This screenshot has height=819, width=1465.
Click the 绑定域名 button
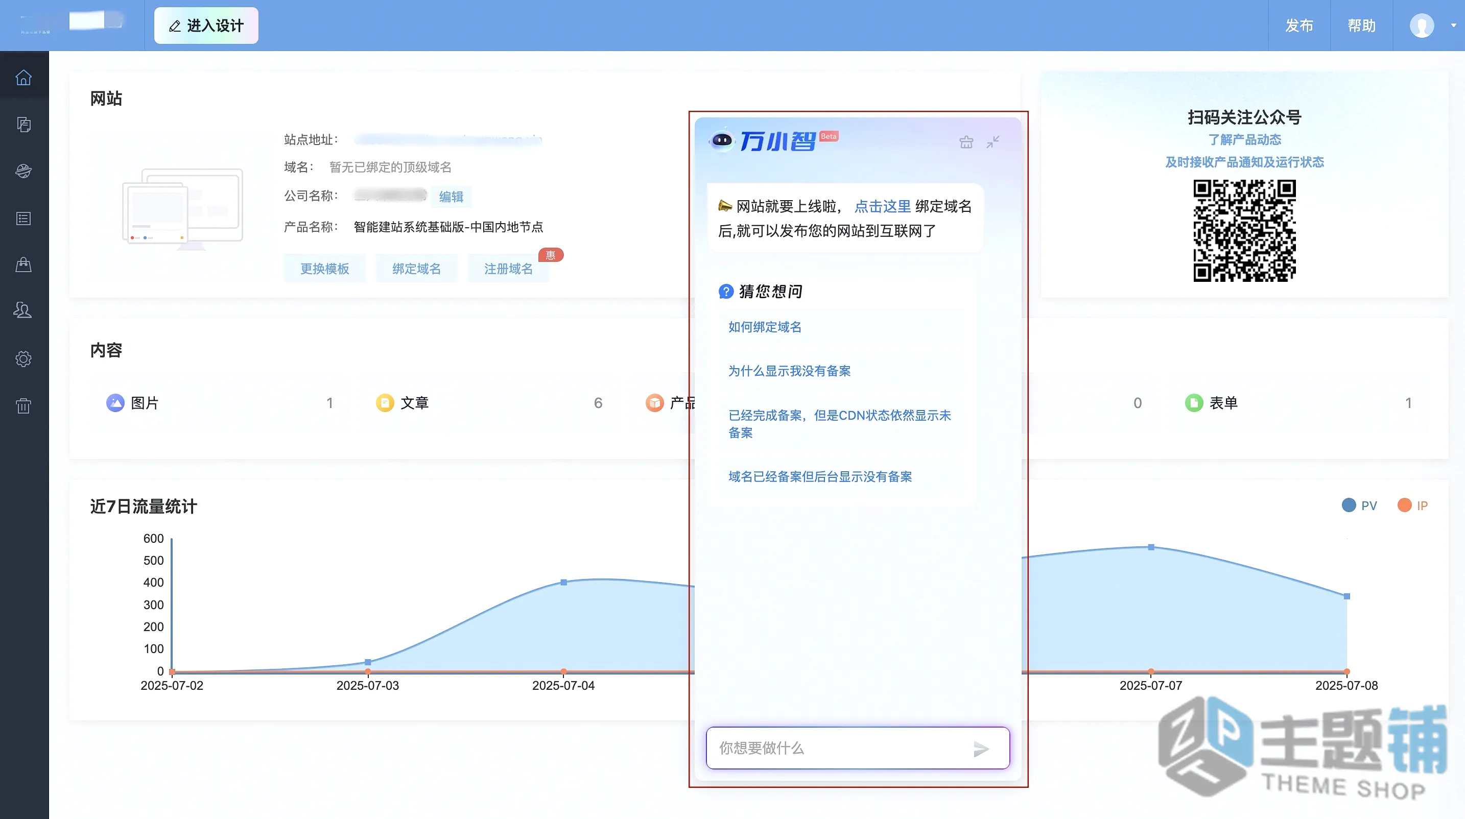coord(416,269)
